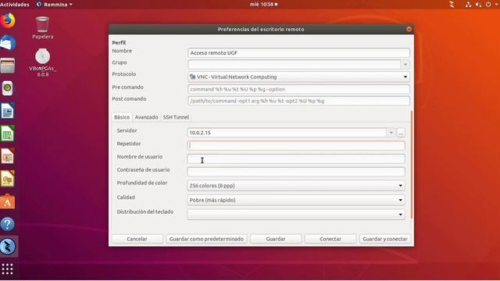Select the Básico tab
The image size is (500, 281).
(x=122, y=117)
